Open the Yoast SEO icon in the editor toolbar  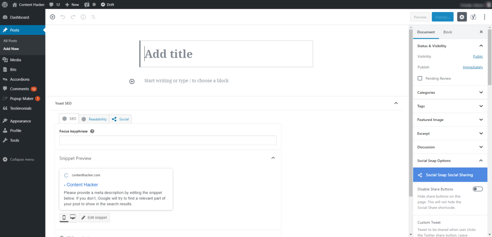coord(473,17)
